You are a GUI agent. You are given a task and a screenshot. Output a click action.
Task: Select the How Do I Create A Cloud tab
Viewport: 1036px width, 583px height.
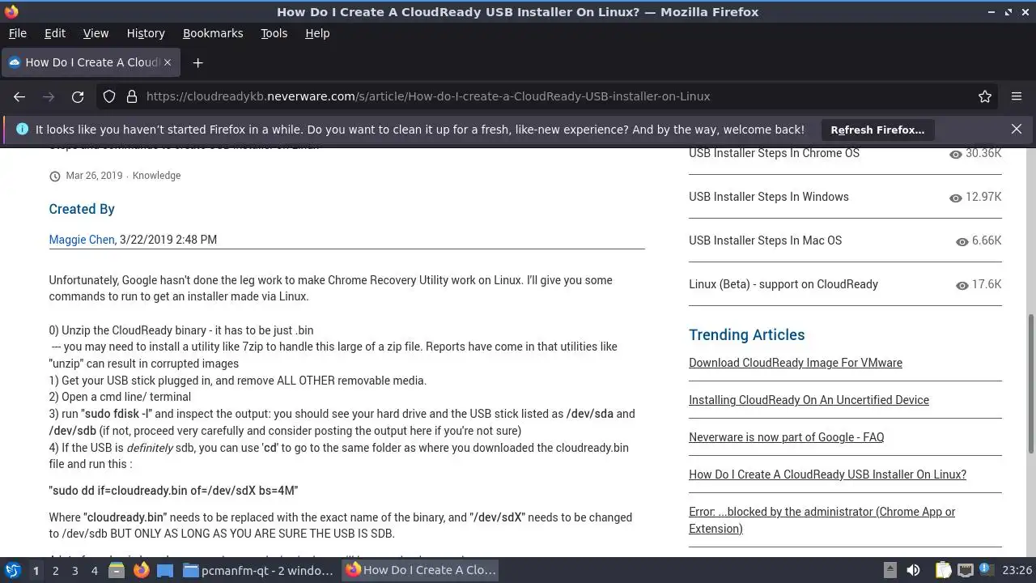91,62
